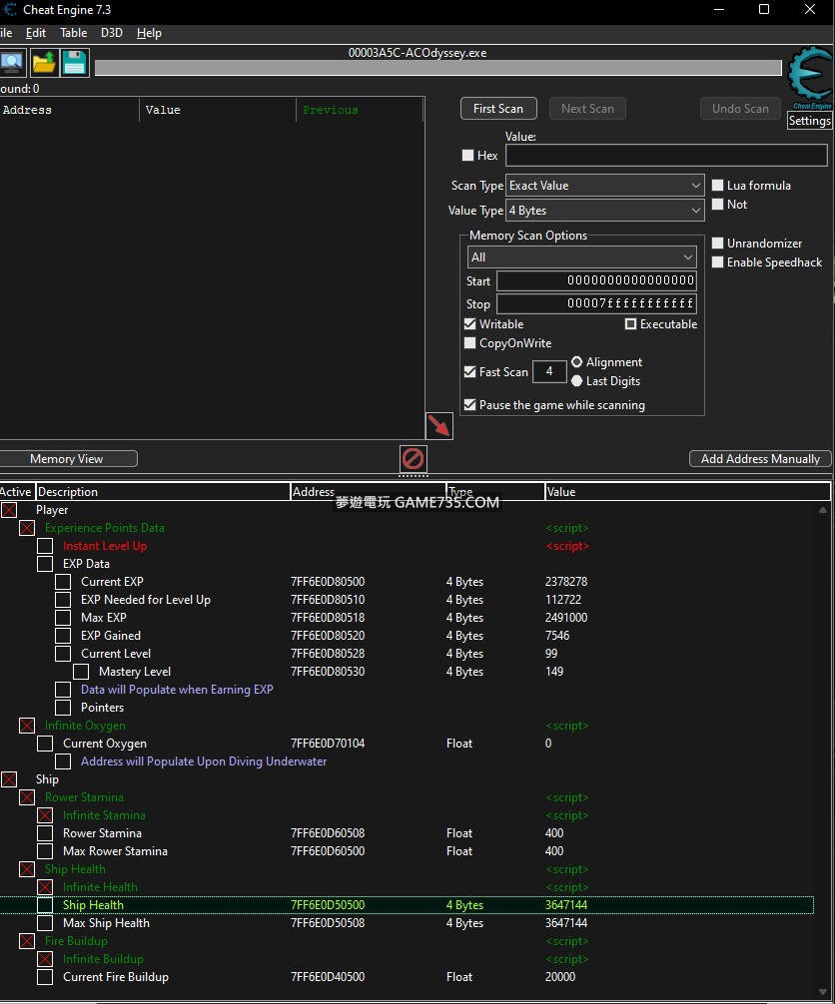The image size is (835, 1004).
Task: Open the Scan Type dropdown
Action: click(605, 186)
